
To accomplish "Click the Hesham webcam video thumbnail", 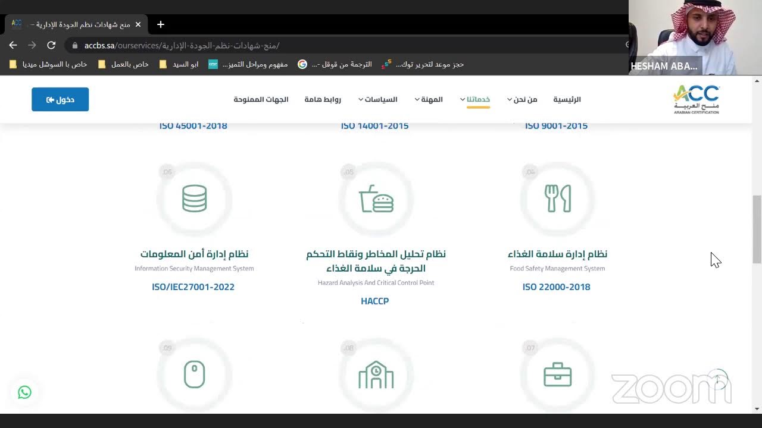I will pyautogui.click(x=695, y=37).
